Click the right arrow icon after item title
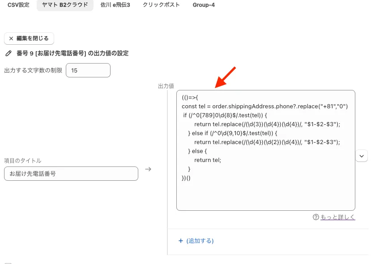Image resolution: width=388 pixels, height=264 pixels. click(x=149, y=169)
